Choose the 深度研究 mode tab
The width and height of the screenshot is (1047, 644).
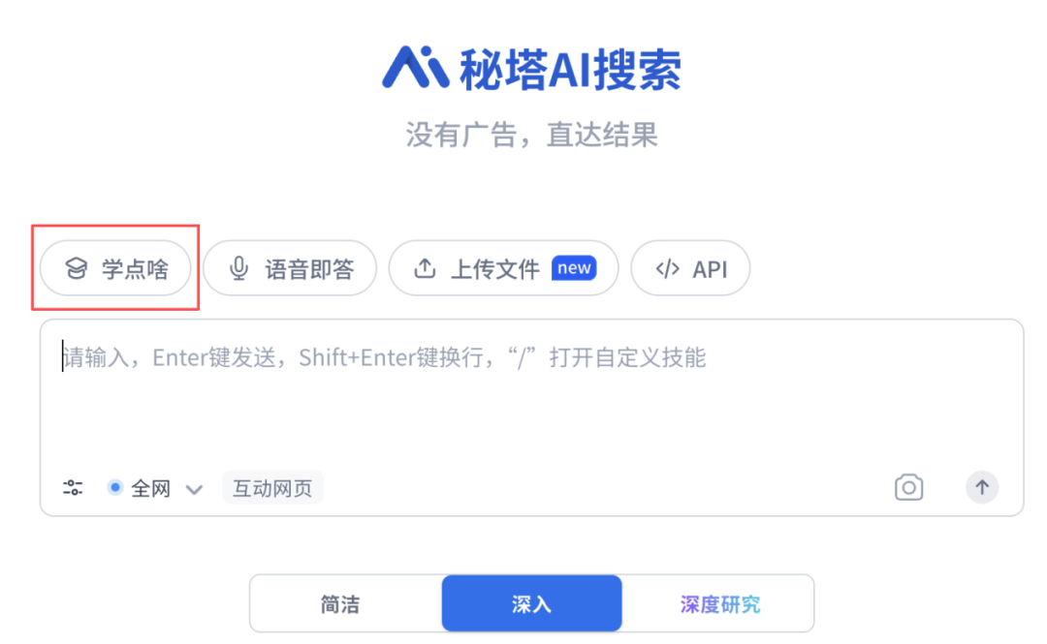coord(717,604)
